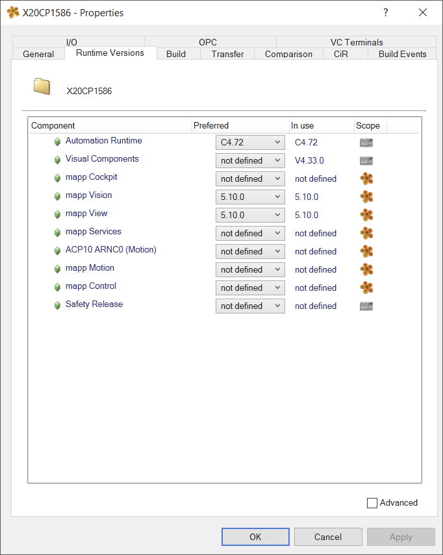Click the green gem icon beside mapp Control
Image resolution: width=443 pixels, height=555 pixels.
57,287
